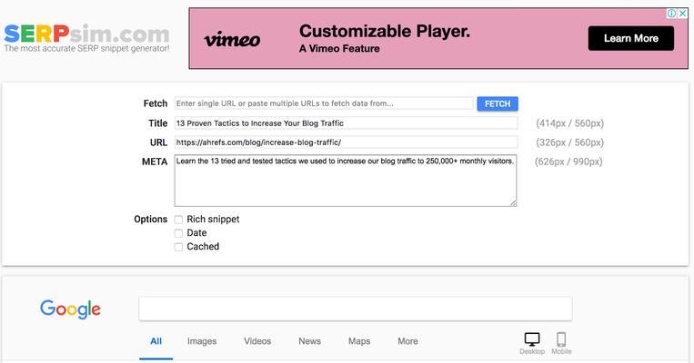
Task: Click the Google logo
Action: click(70, 309)
